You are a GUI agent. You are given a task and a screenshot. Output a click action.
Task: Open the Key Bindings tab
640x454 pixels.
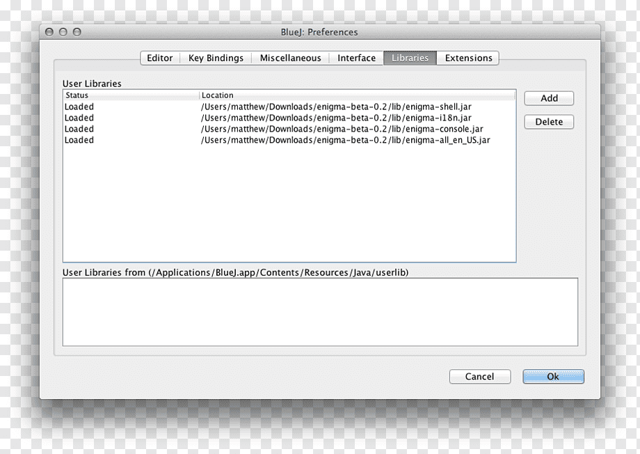(216, 58)
